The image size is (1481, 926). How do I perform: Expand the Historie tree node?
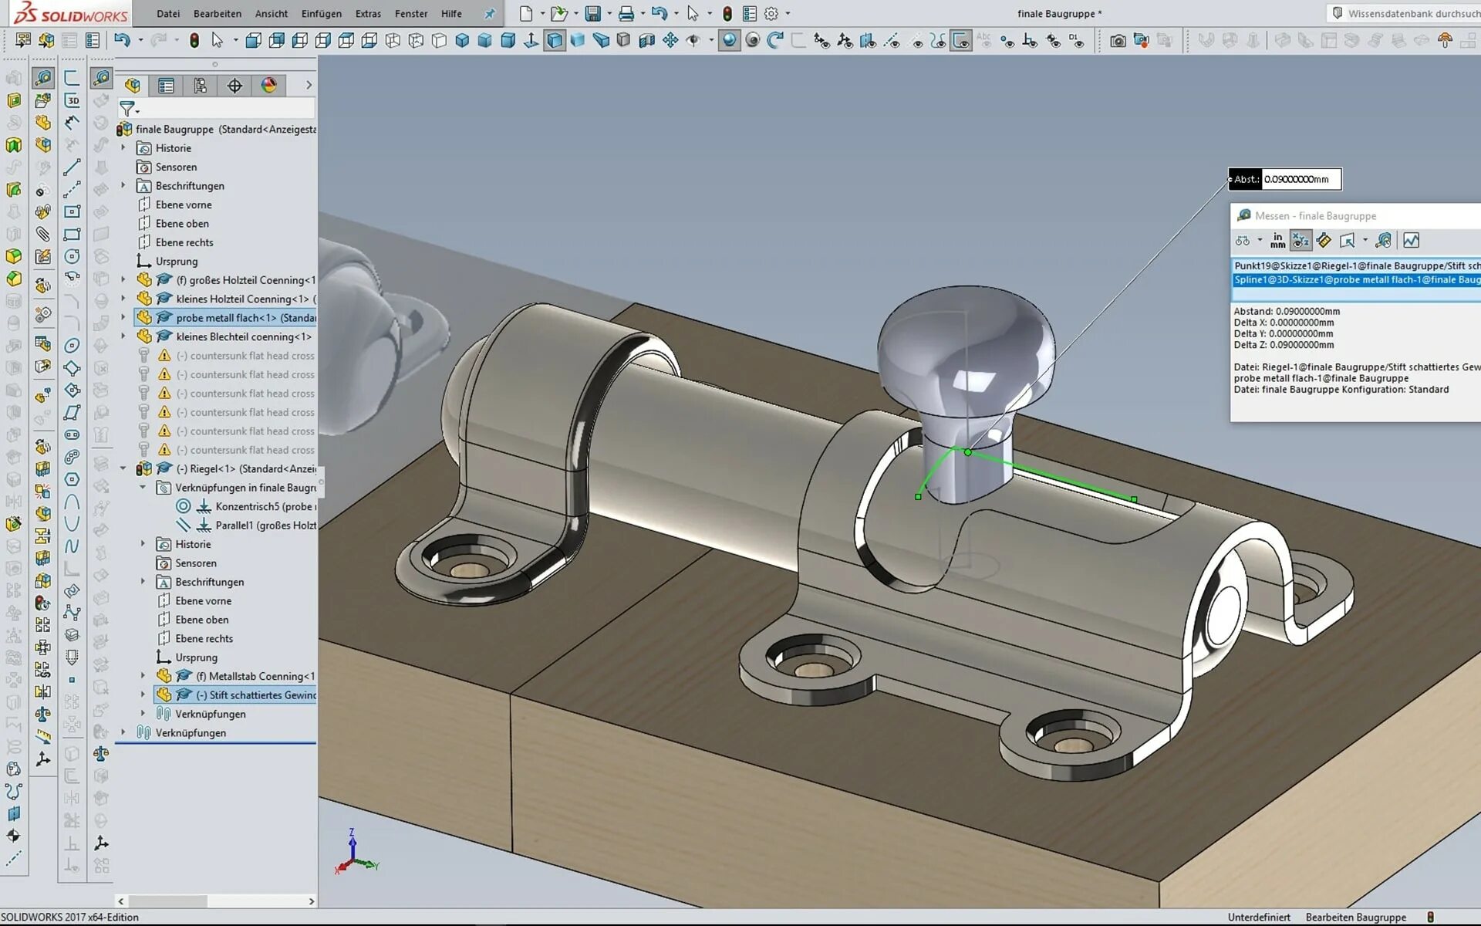click(123, 147)
